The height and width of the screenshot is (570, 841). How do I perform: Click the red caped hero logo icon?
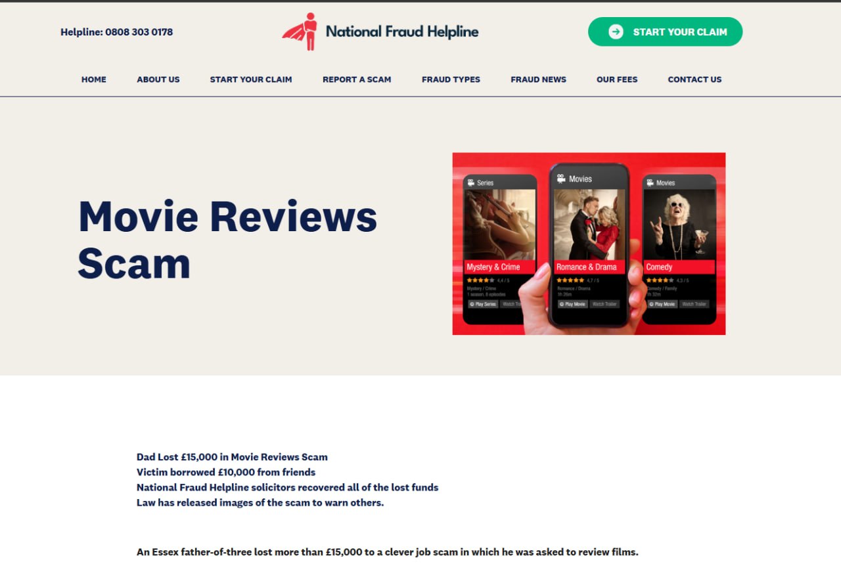pyautogui.click(x=300, y=31)
